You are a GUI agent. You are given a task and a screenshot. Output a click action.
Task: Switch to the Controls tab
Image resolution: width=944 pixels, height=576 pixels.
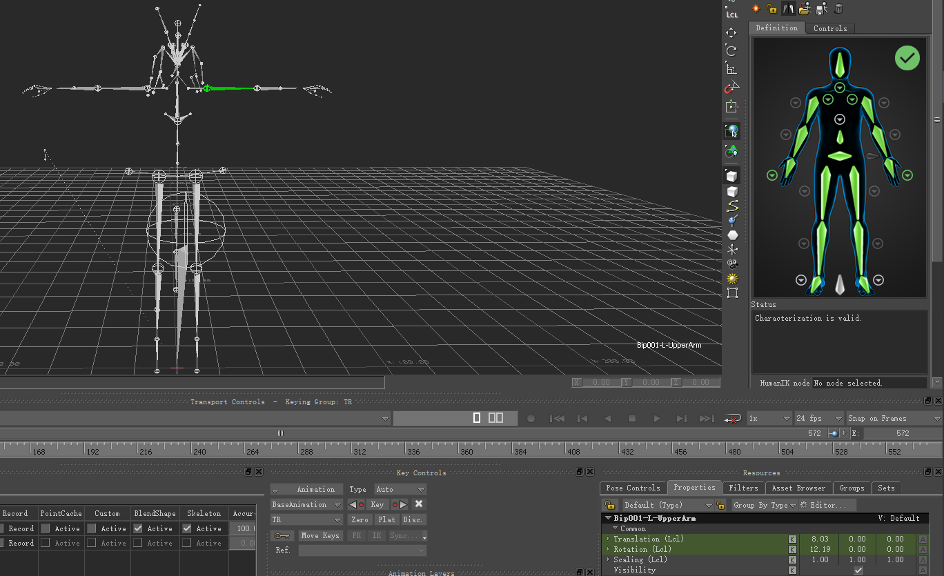click(x=830, y=28)
